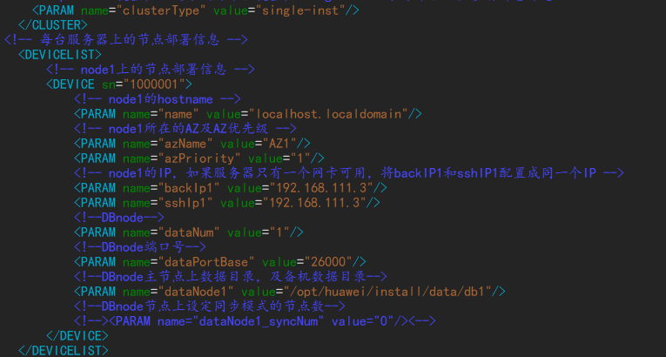Click the sshIp1 PARAM line
Viewport: 666px width, 357px height.
(x=227, y=202)
